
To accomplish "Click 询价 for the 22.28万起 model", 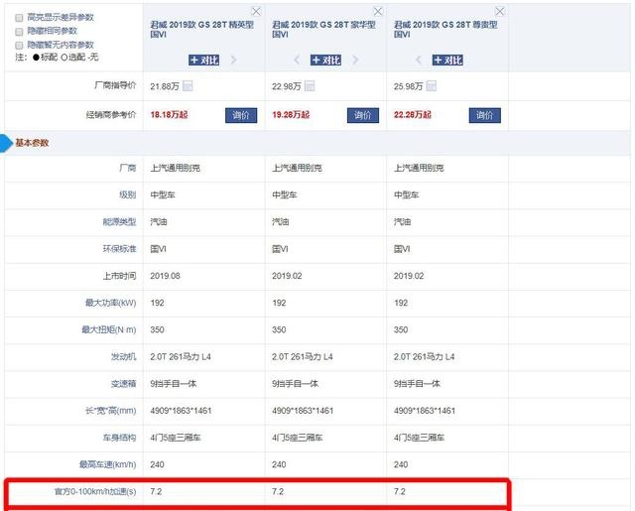I will pos(485,115).
